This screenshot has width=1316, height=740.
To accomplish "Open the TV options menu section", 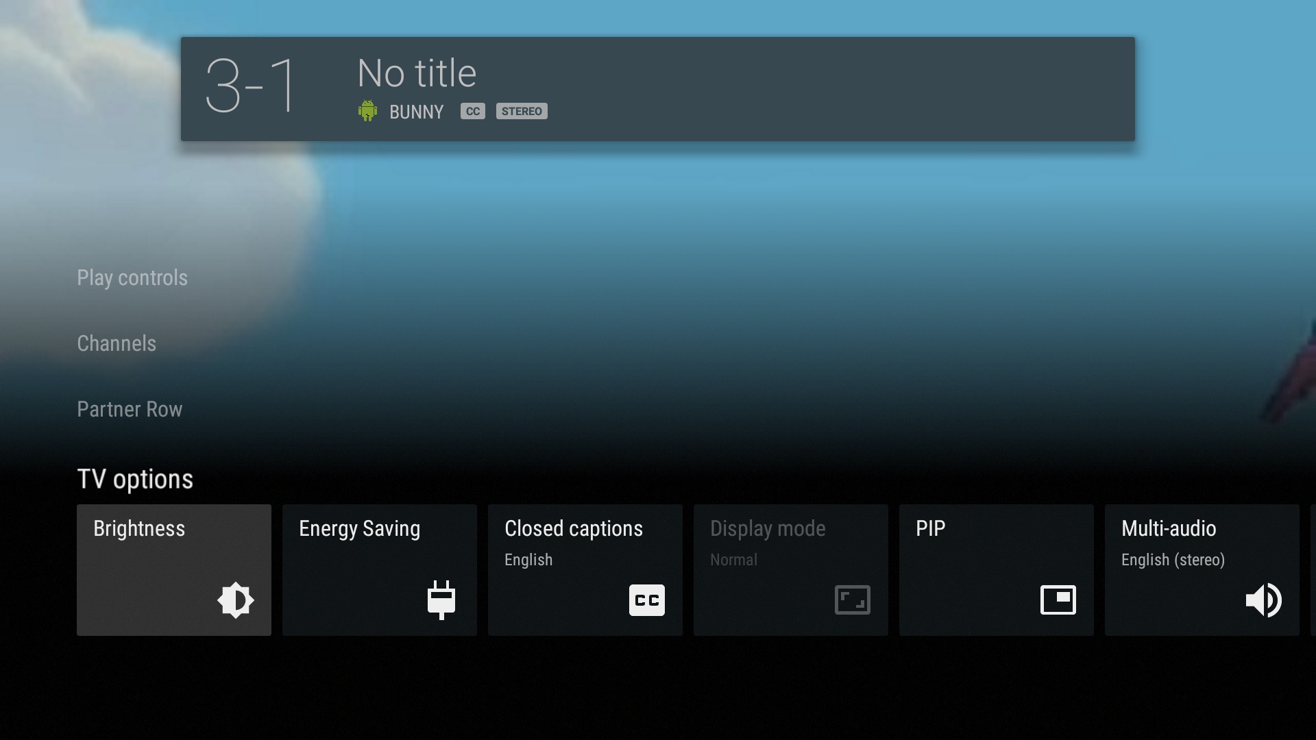I will 134,479.
